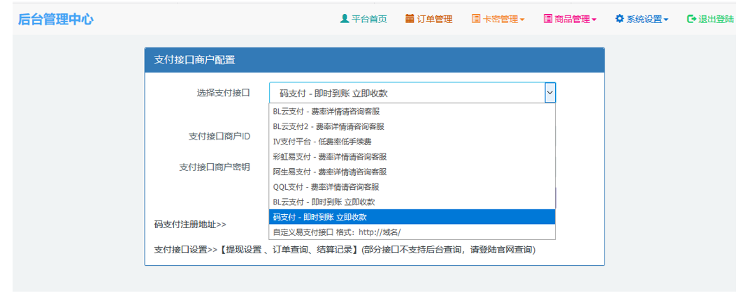Click the list icon beside 卡密管理
The image size is (743, 300).
click(x=476, y=19)
